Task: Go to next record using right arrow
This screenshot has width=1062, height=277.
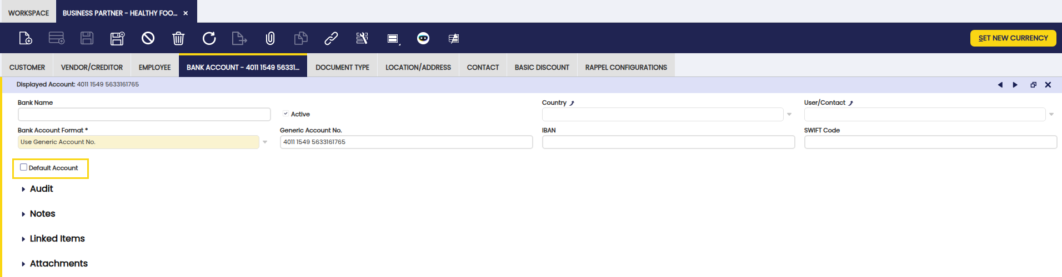Action: (x=1015, y=85)
